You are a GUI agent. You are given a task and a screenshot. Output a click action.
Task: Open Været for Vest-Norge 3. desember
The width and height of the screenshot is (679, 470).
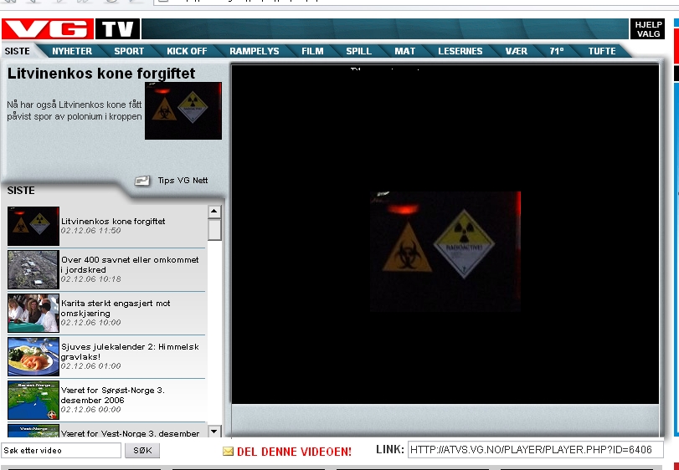click(131, 433)
